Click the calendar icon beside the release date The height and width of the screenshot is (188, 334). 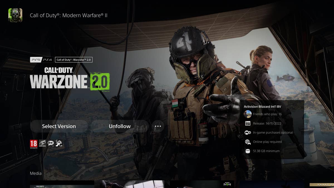click(248, 123)
